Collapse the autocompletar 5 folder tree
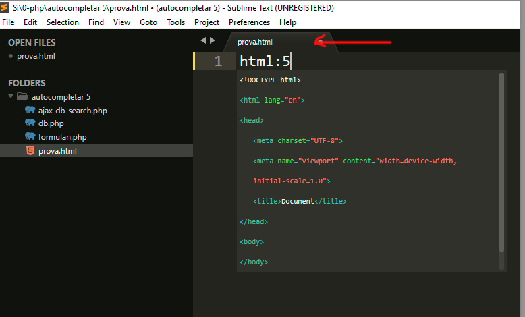 11,97
